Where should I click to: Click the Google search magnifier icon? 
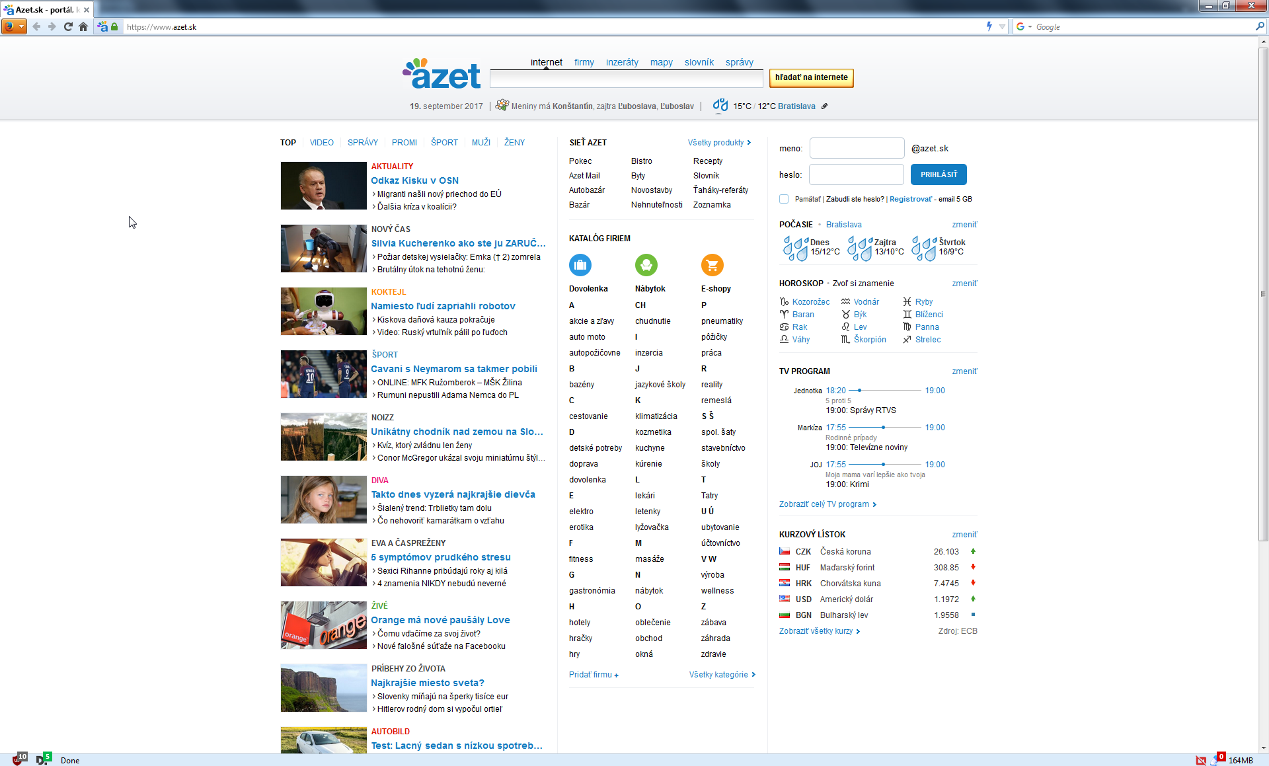[1260, 26]
